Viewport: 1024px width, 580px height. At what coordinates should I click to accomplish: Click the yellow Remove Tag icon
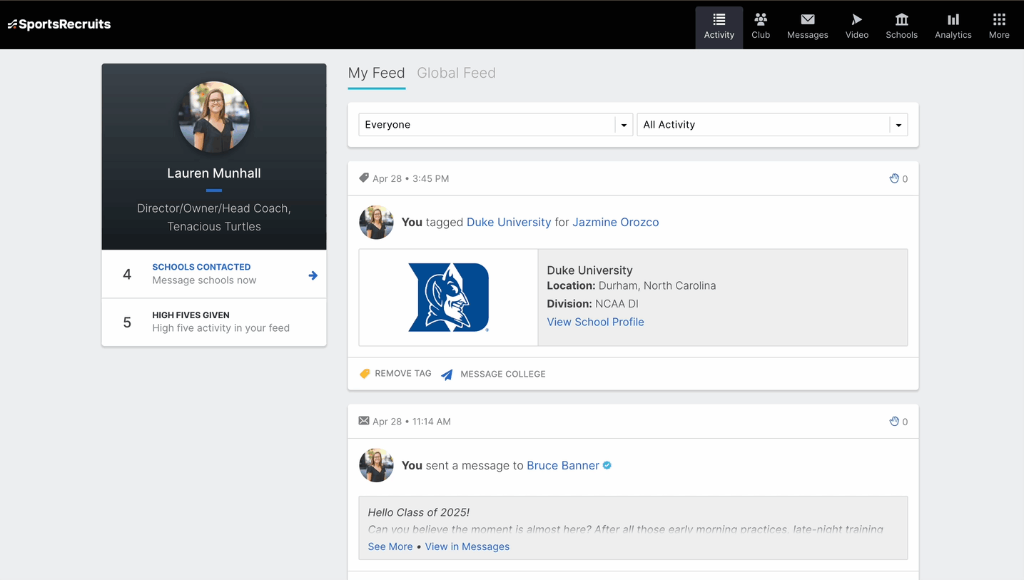pos(365,373)
